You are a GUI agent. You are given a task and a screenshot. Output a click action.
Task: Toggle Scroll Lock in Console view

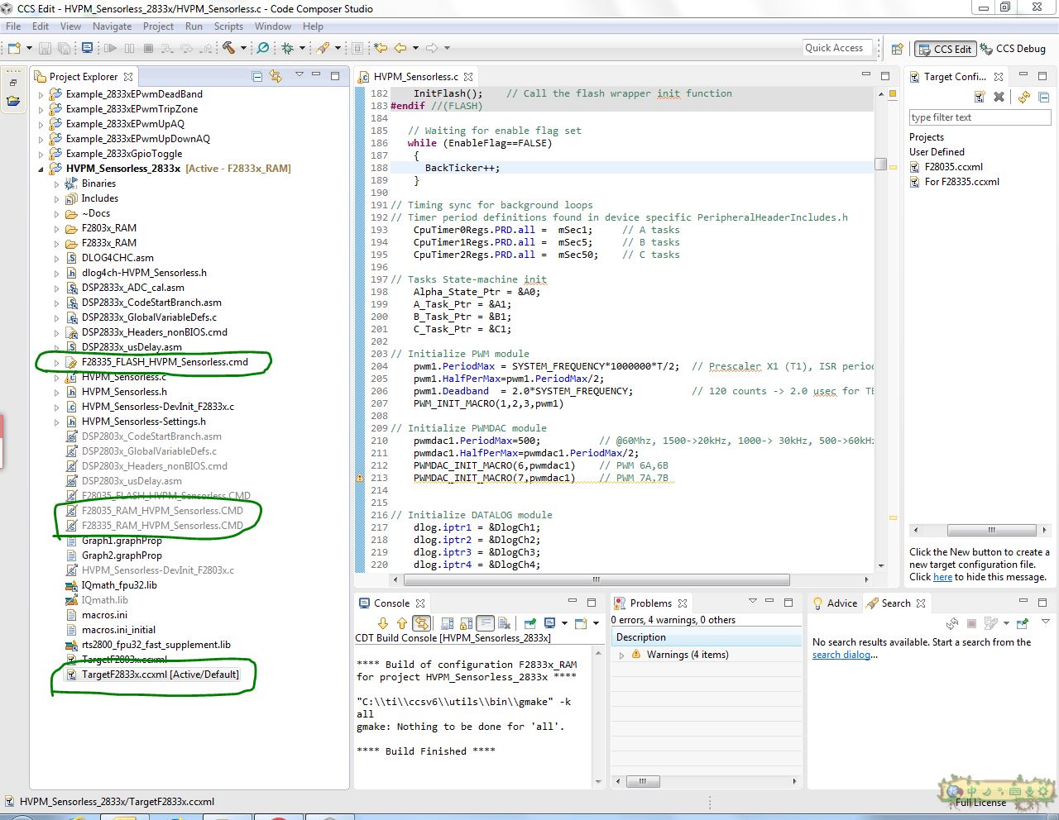pyautogui.click(x=466, y=623)
